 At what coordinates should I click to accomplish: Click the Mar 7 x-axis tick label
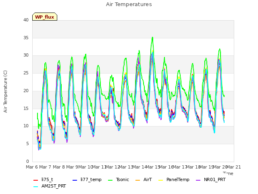coord(45,167)
